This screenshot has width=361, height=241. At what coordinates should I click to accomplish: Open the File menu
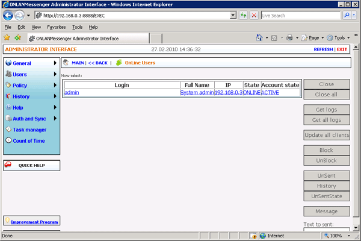point(8,27)
